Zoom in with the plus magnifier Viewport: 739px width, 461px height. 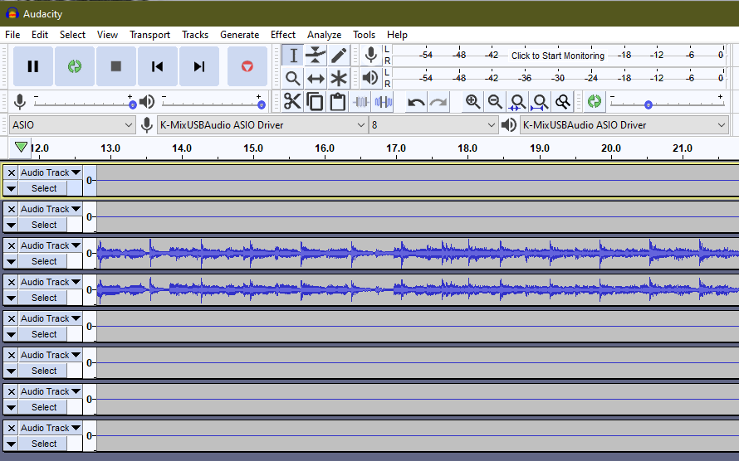(472, 102)
